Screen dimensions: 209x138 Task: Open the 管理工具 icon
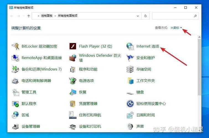point(16,92)
